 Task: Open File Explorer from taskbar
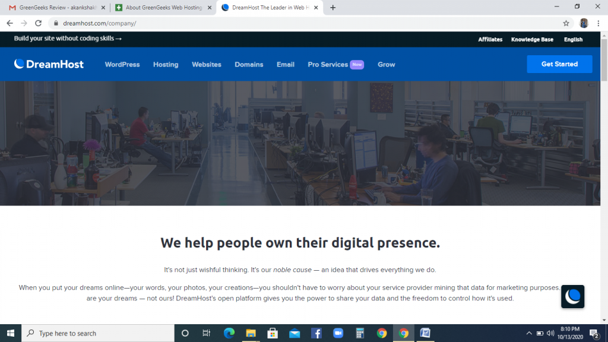click(x=251, y=333)
